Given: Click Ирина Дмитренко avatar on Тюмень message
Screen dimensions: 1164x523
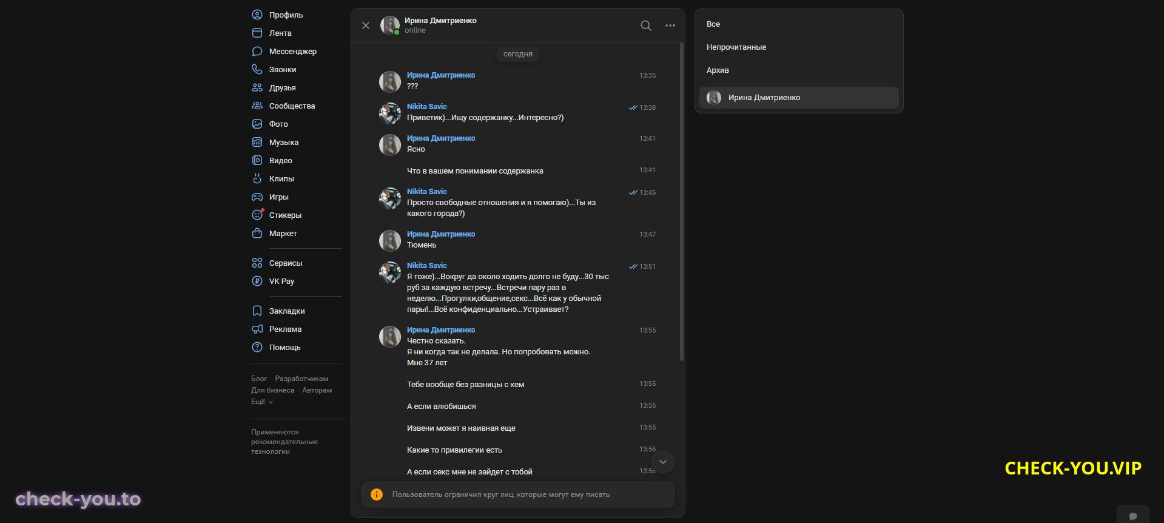Looking at the screenshot, I should click(390, 241).
